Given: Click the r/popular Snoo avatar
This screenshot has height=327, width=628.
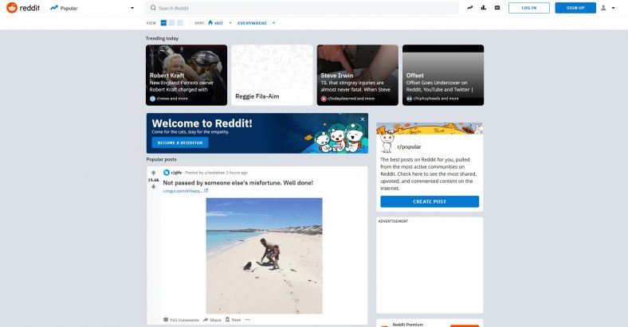Looking at the screenshot, I should click(387, 143).
